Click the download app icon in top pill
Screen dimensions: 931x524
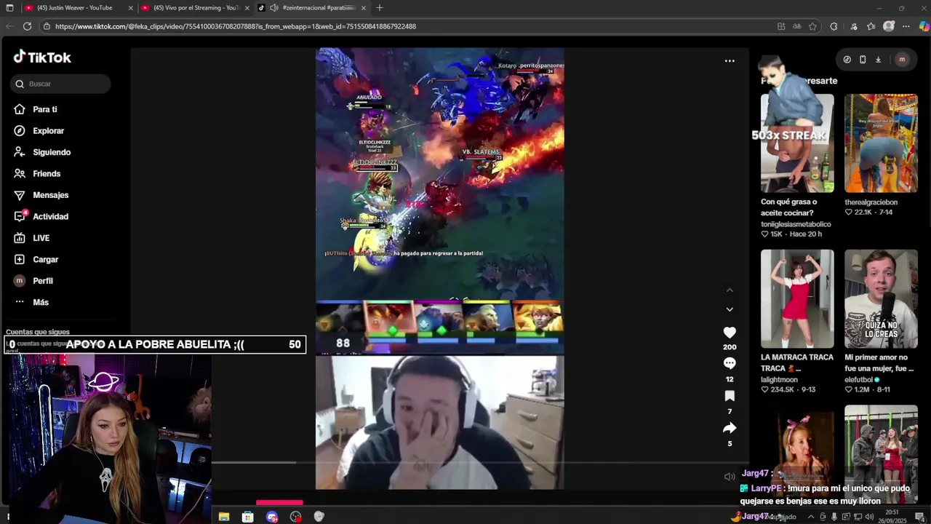click(878, 60)
